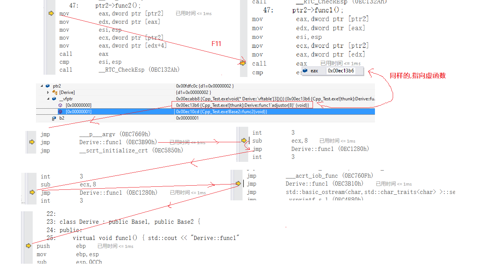Collapse the __vfptr node

coord(48,99)
